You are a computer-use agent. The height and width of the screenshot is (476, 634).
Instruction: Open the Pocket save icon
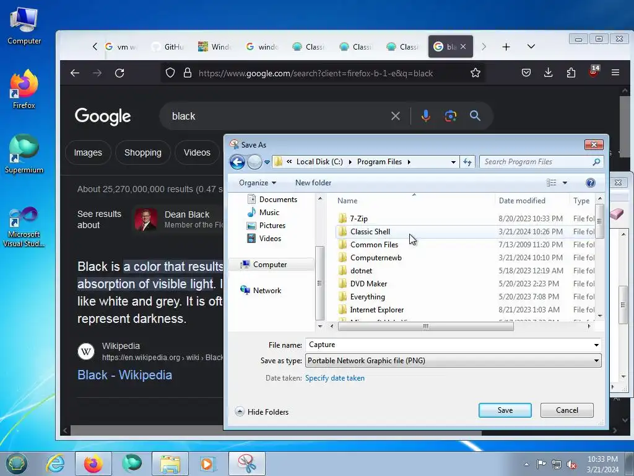(x=526, y=73)
